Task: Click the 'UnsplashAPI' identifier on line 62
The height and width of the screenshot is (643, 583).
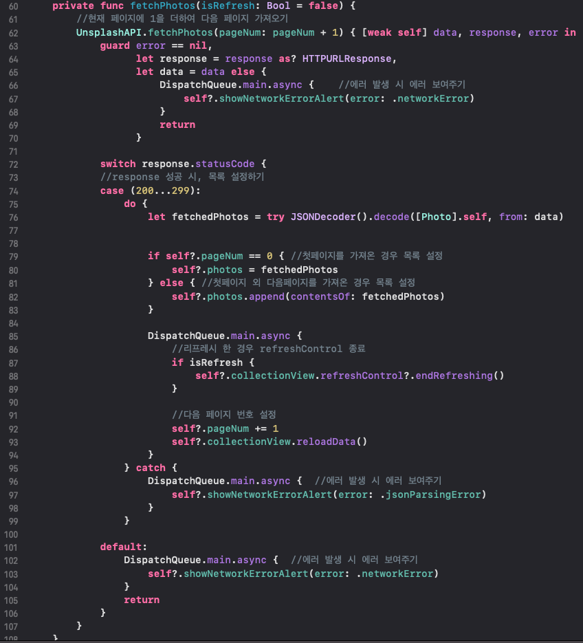Action: tap(109, 32)
